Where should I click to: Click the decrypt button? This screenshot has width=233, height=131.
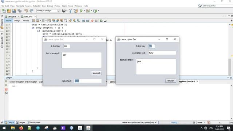171,81
